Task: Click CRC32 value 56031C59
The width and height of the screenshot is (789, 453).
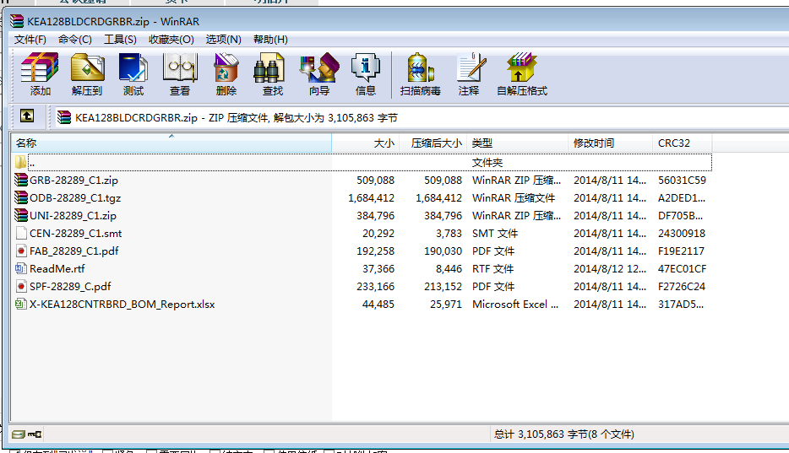Action: click(682, 181)
